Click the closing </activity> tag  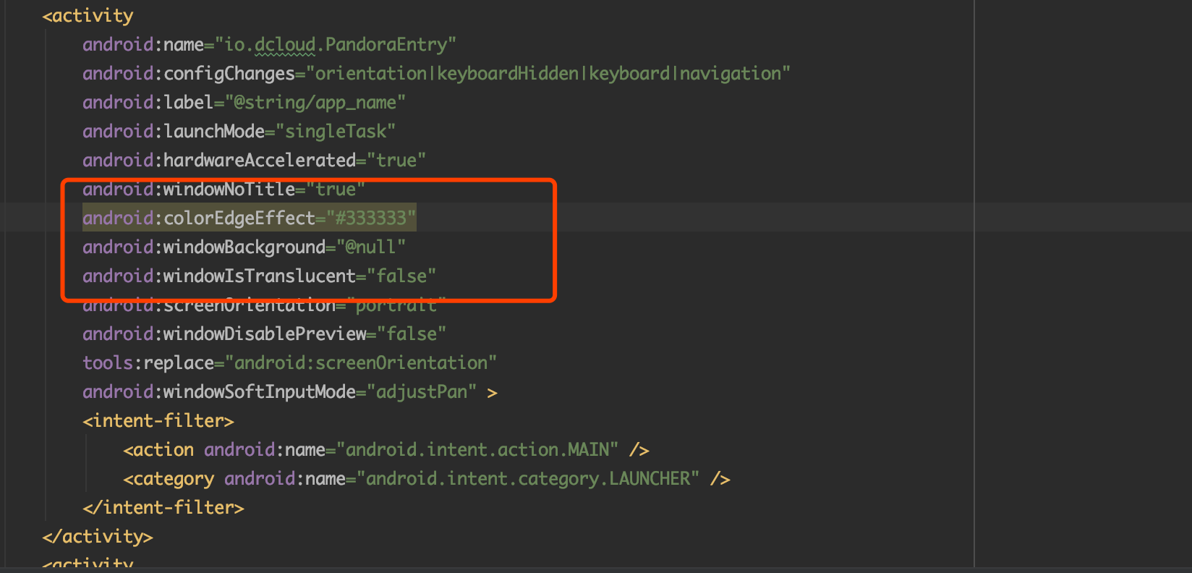tap(98, 537)
